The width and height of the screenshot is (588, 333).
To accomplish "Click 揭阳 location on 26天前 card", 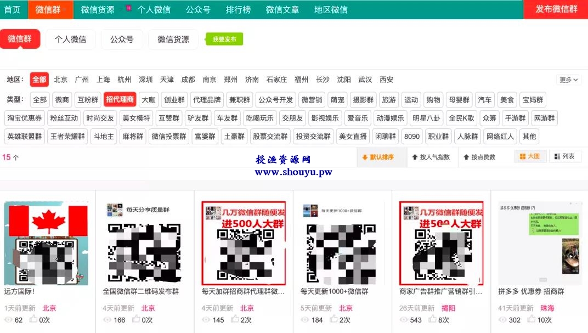I will pos(448,308).
